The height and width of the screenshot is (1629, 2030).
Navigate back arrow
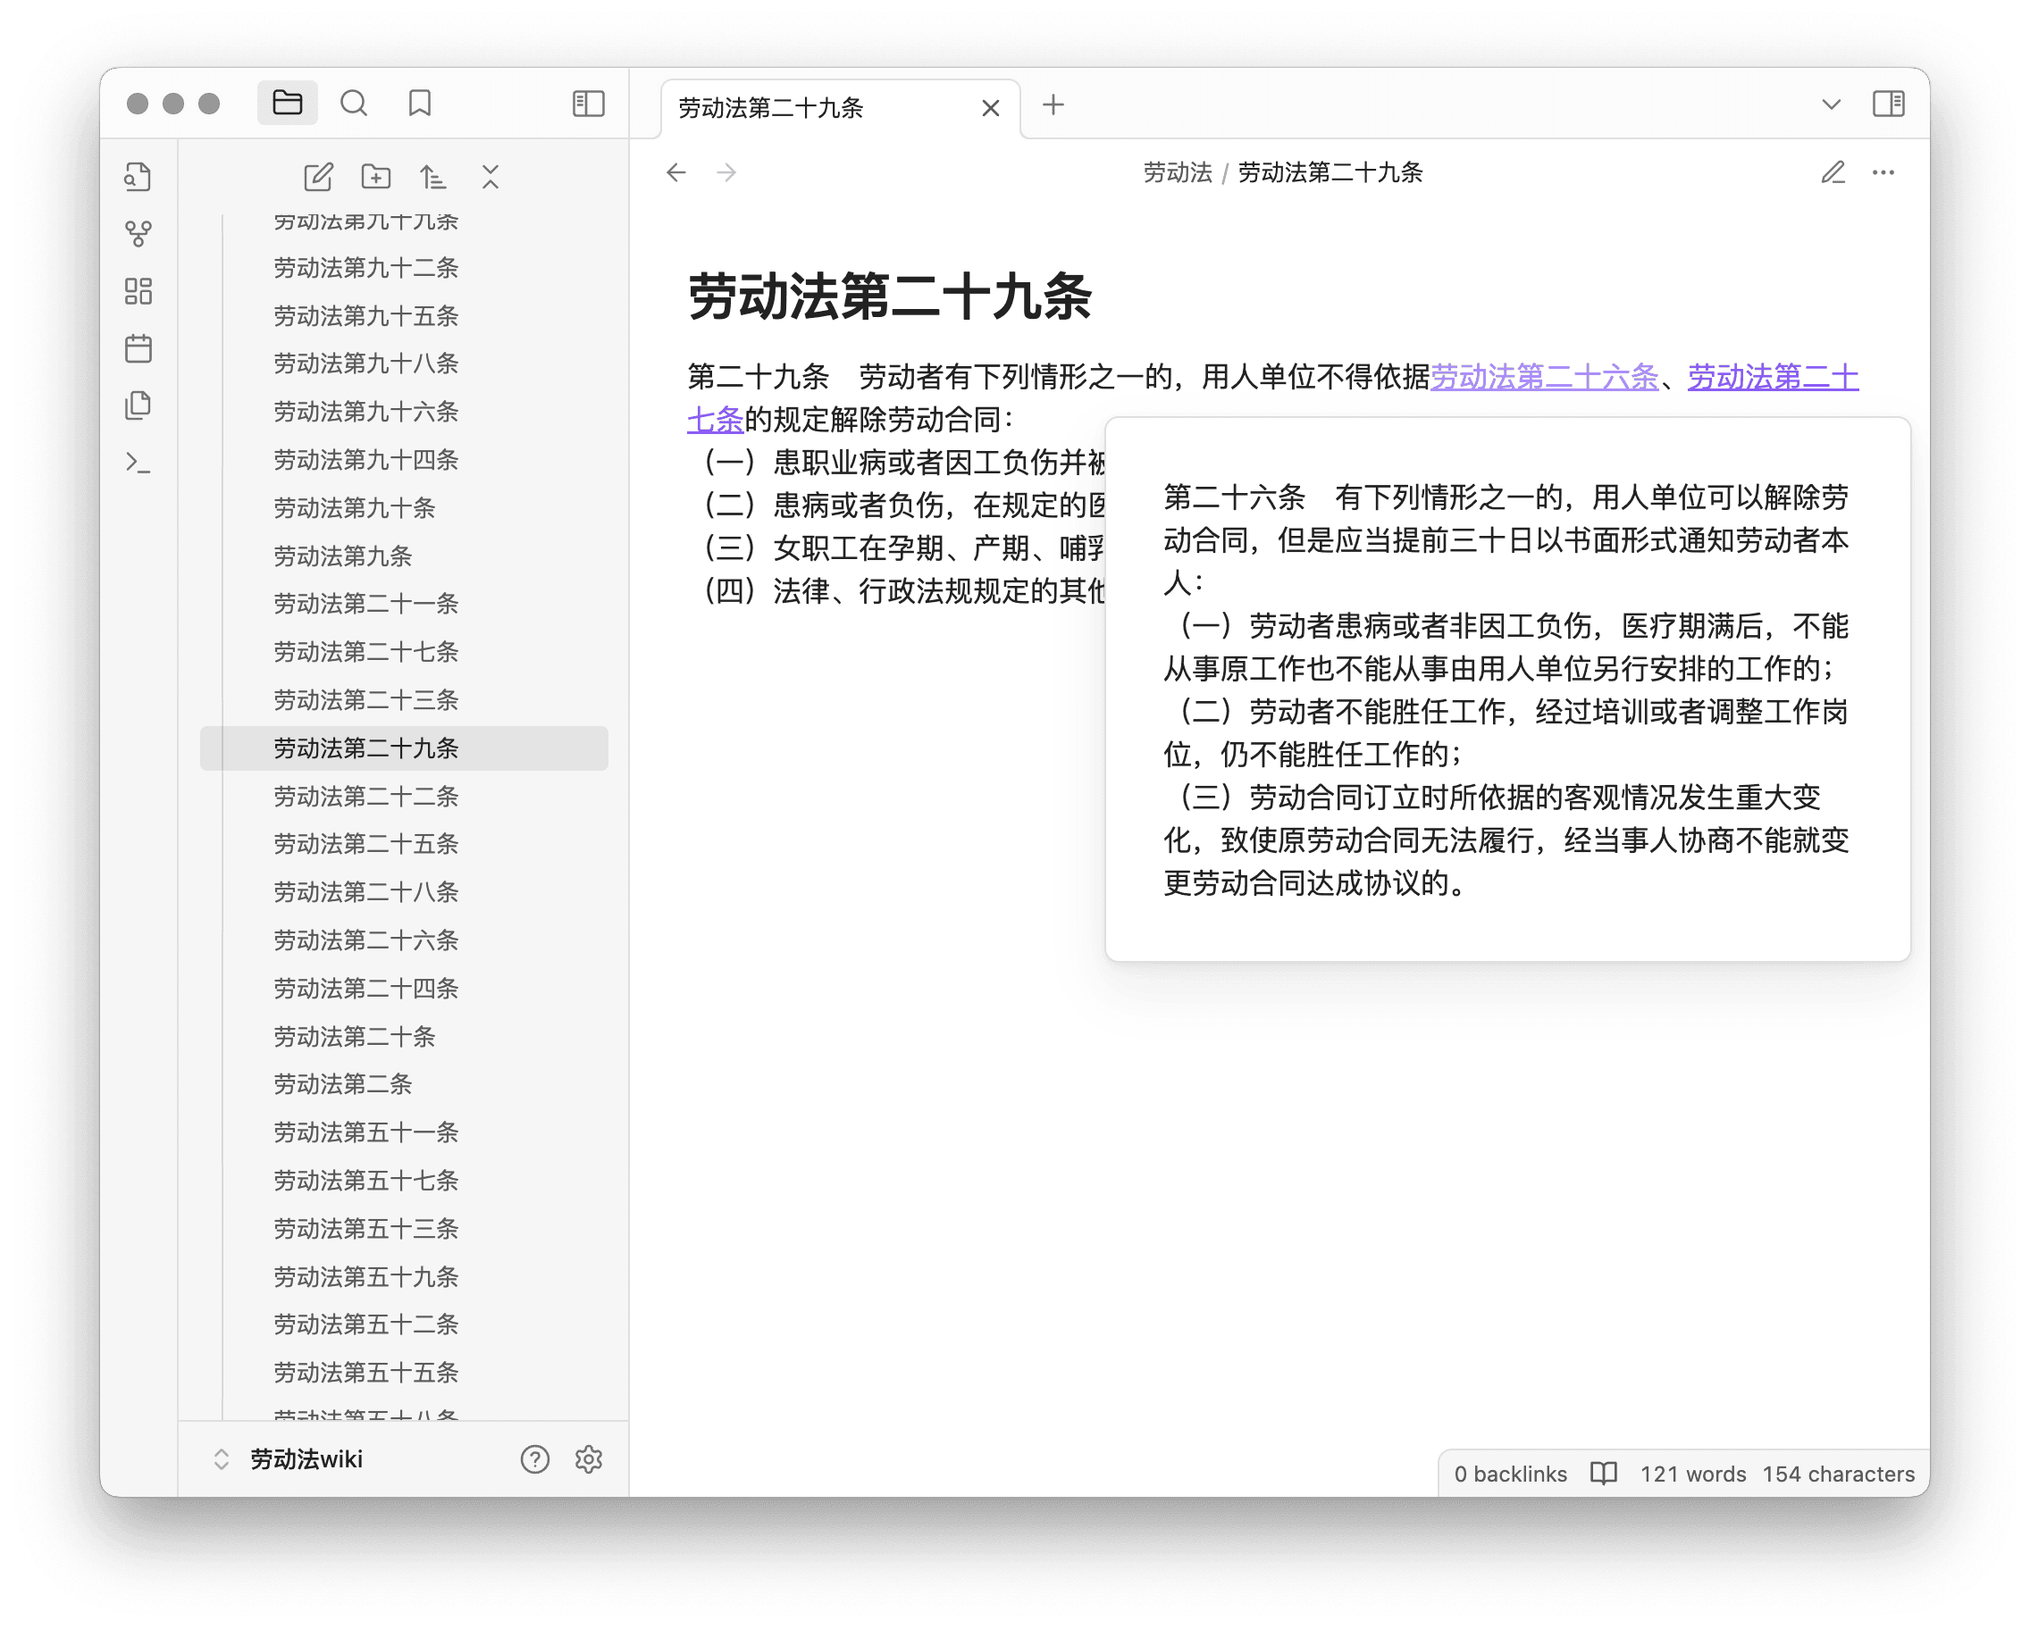tap(676, 172)
